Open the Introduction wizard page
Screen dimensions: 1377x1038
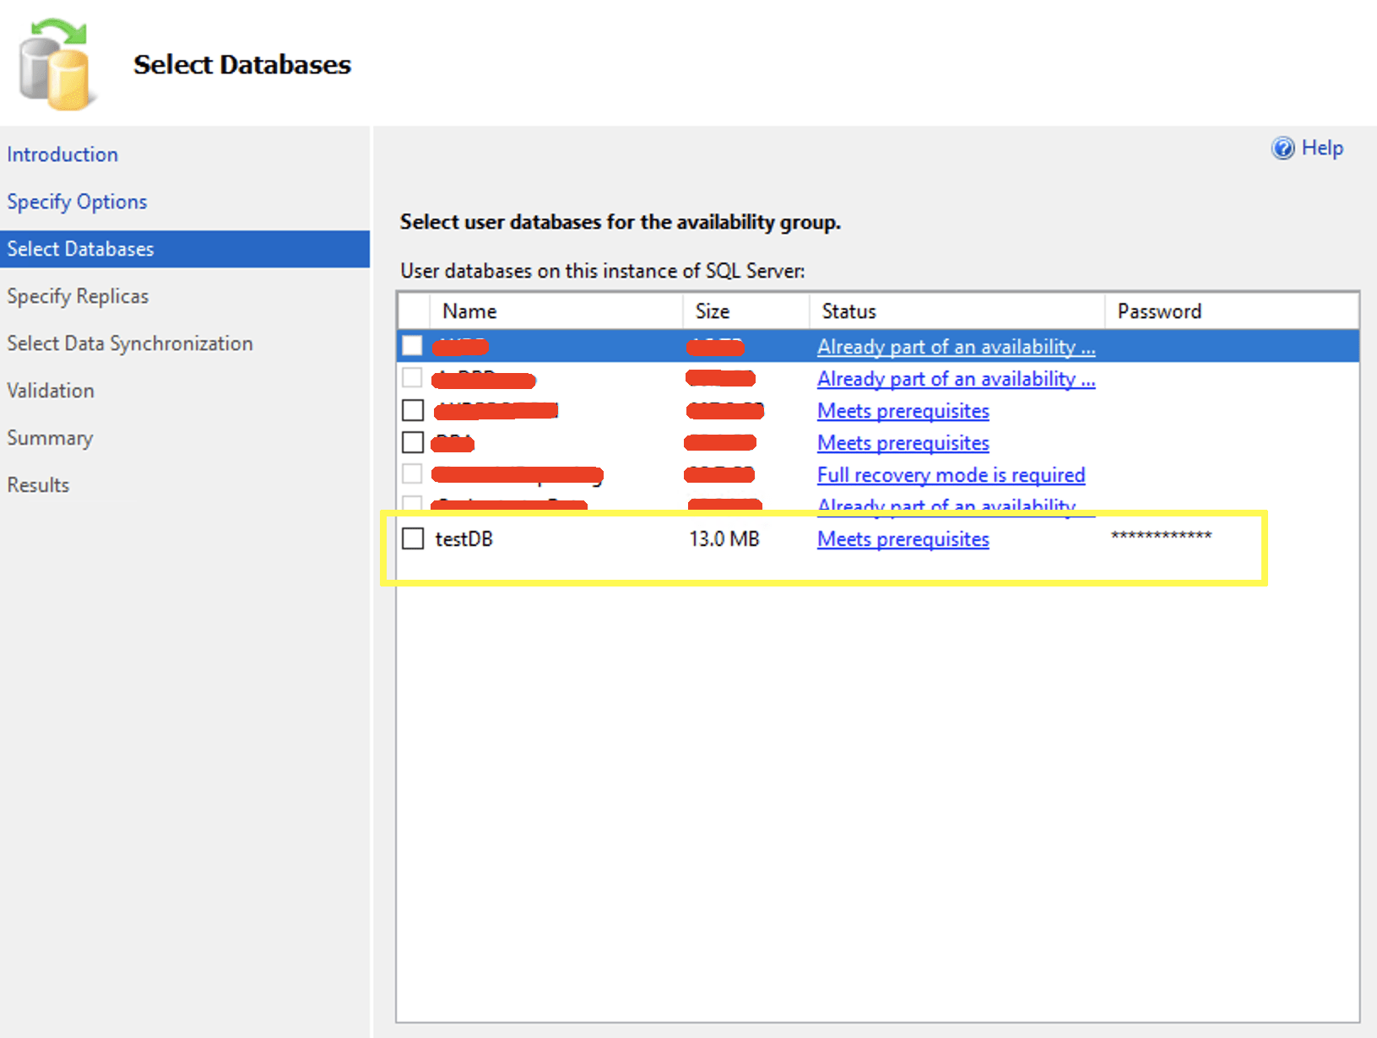62,154
